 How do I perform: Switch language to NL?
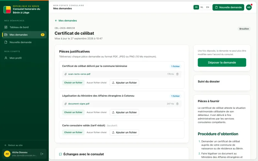[x=202, y=7]
